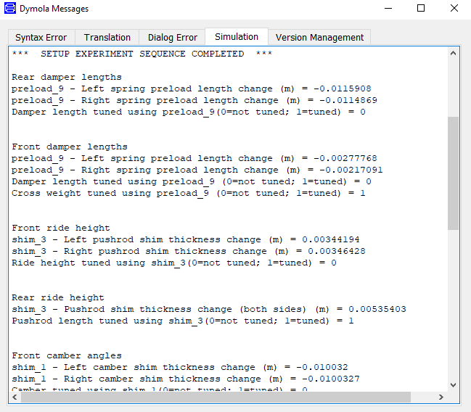Click the scroll up arrow
The width and height of the screenshot is (471, 412).
[x=453, y=54]
